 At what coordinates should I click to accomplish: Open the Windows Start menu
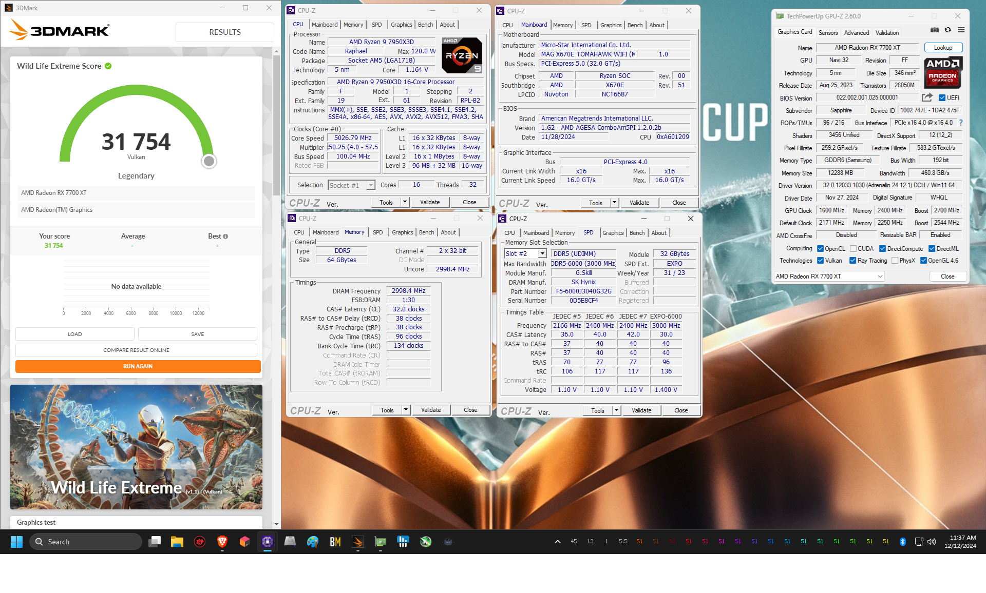[16, 542]
